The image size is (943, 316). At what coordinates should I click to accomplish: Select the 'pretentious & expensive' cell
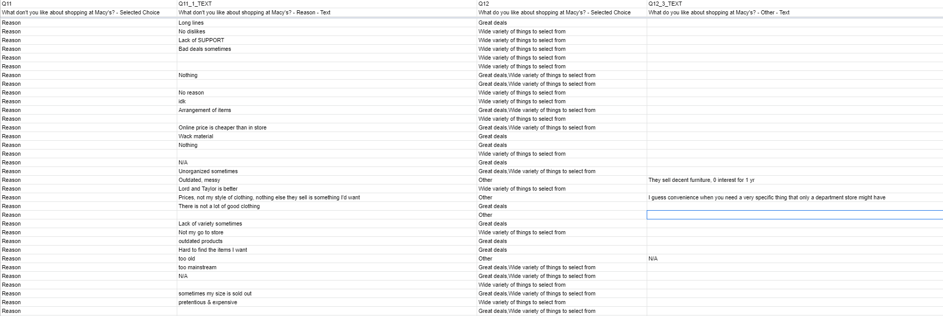327,302
